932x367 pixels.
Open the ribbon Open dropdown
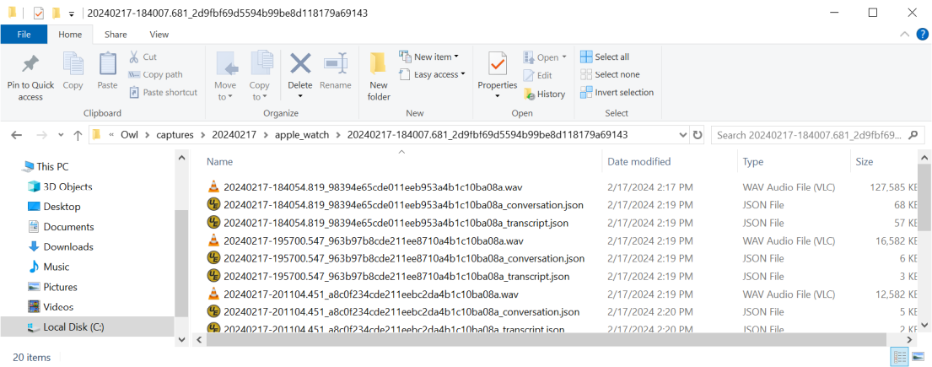(x=545, y=57)
